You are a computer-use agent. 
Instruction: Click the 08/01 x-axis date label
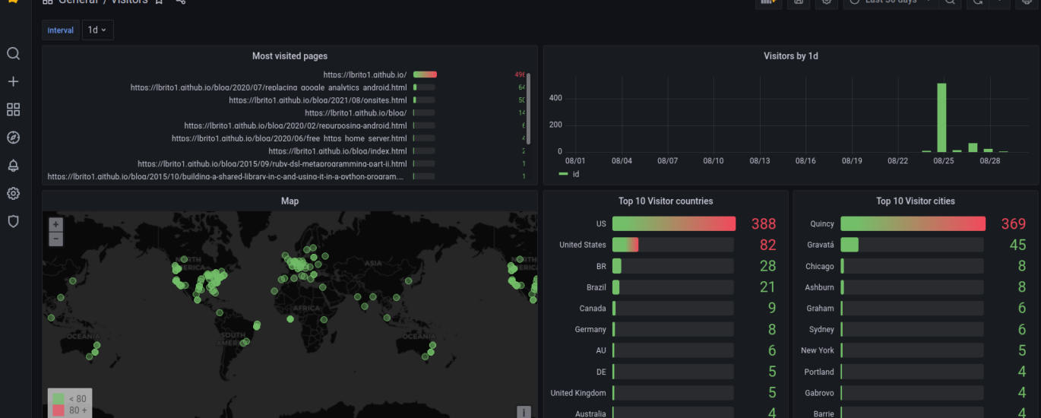pyautogui.click(x=575, y=160)
